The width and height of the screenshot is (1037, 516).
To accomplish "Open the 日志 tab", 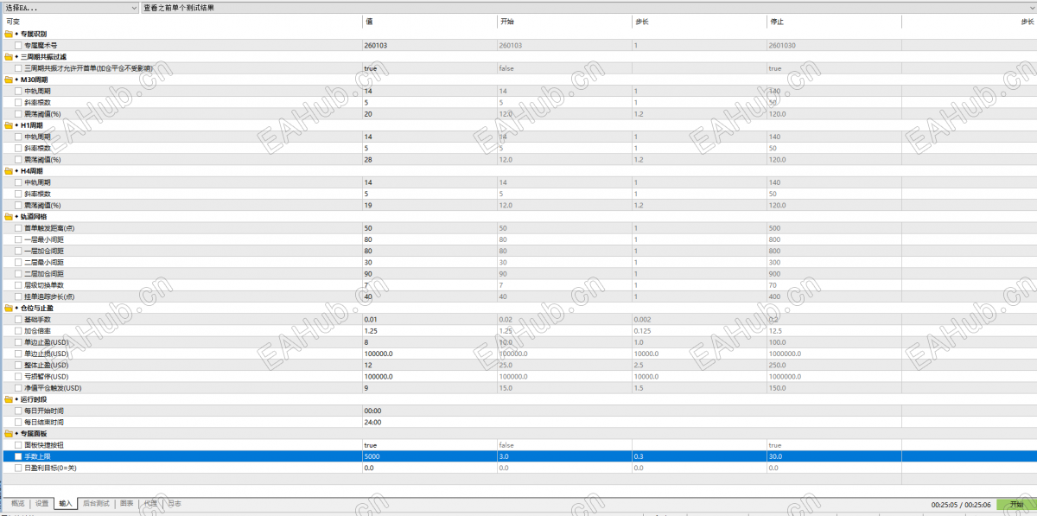I will tap(174, 503).
